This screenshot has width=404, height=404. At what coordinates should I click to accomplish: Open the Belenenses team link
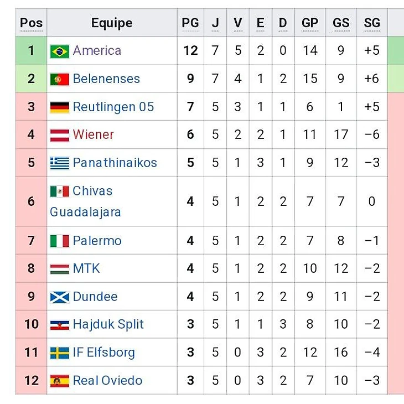coord(106,79)
